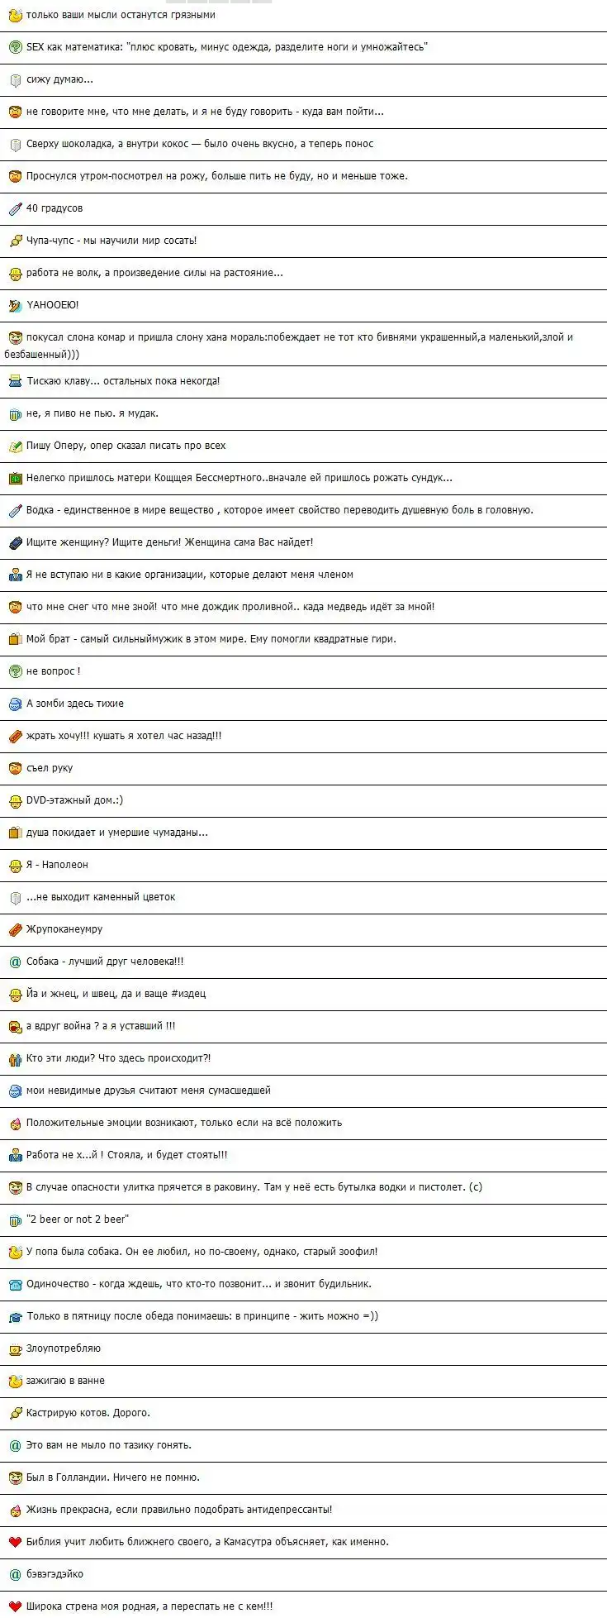Click the beer mug icon beside "2 beer or not 2 beer"

15,1219
